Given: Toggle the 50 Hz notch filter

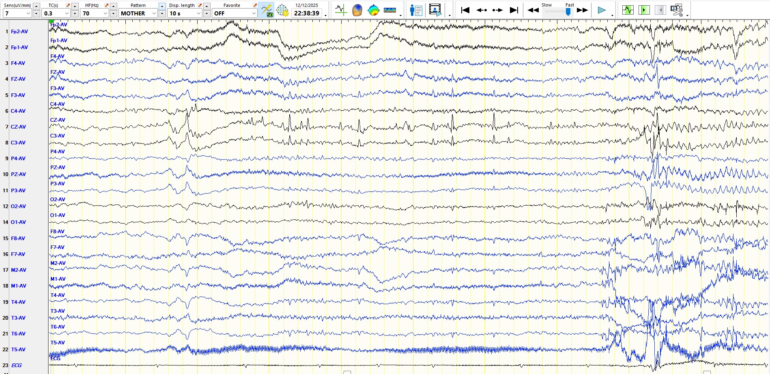Looking at the screenshot, I should 267,10.
